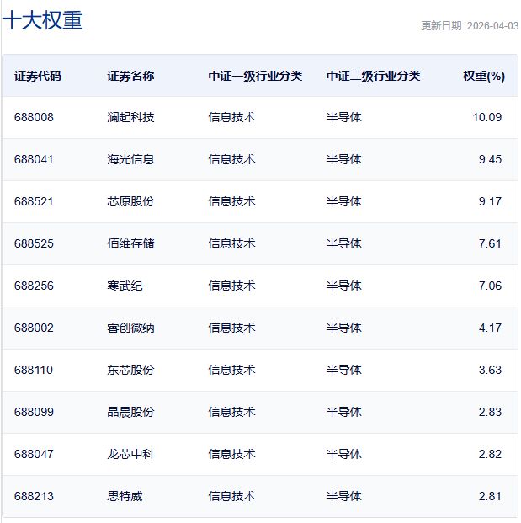Click the 中证一级行业分类 column header

255,76
